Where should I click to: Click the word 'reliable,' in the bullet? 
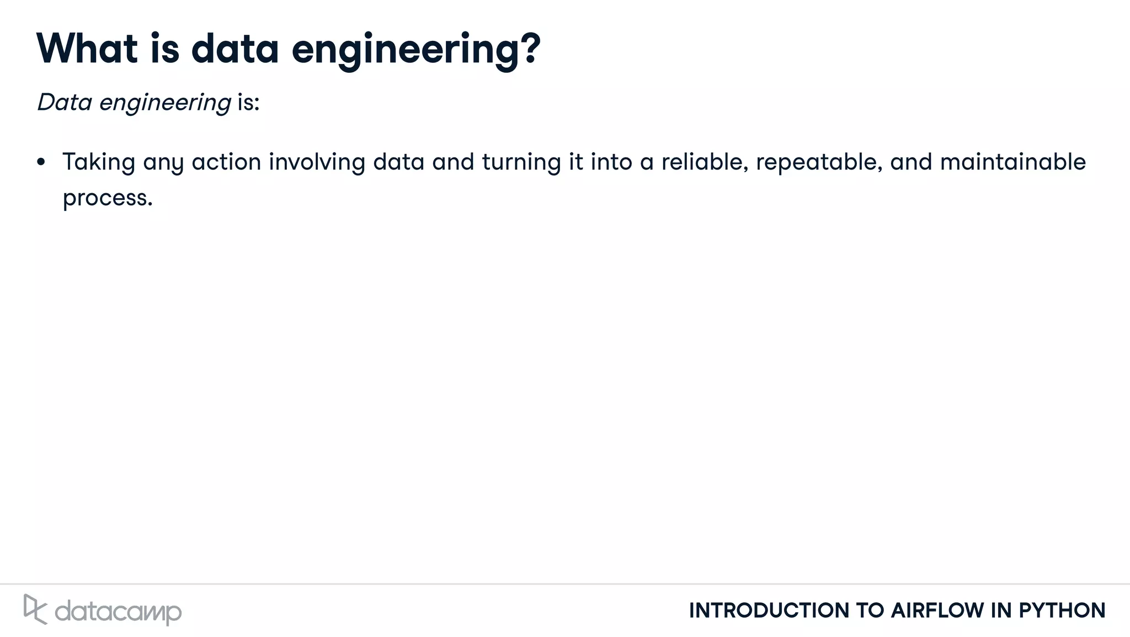pyautogui.click(x=705, y=162)
